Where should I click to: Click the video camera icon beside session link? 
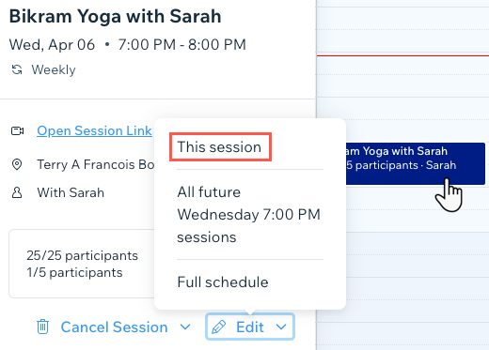17,130
